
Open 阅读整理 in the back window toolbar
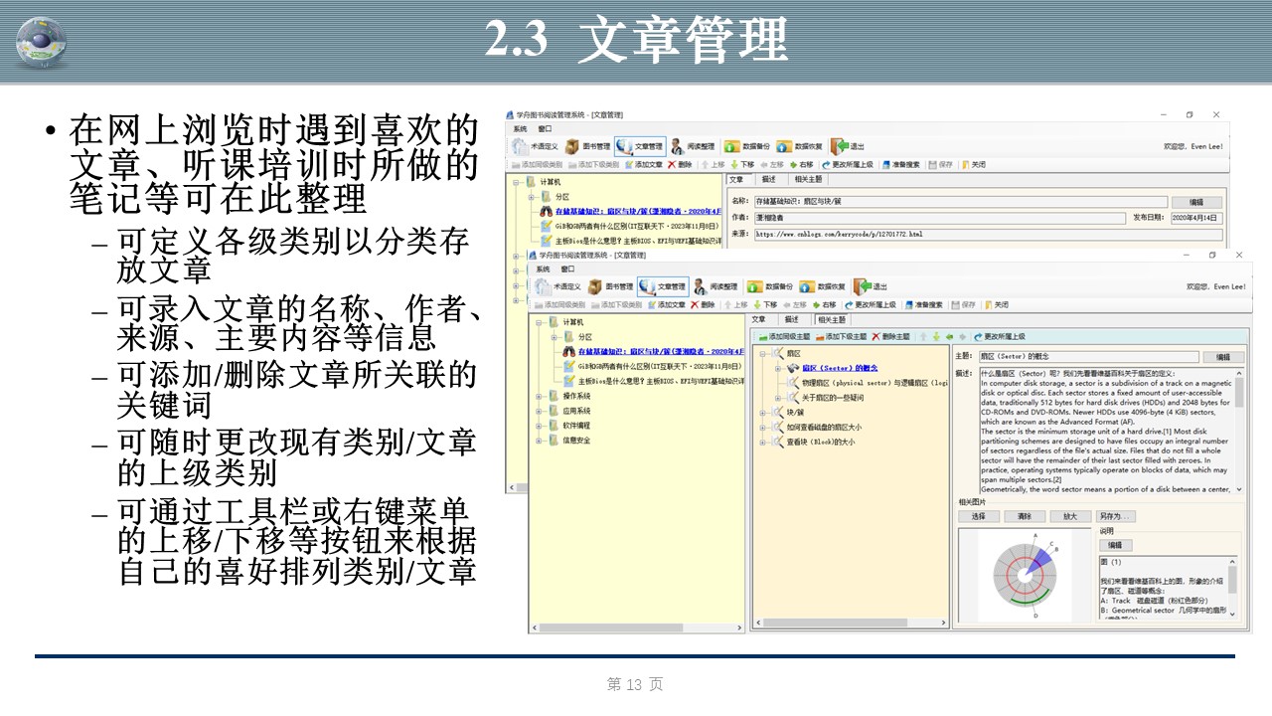tap(694, 146)
